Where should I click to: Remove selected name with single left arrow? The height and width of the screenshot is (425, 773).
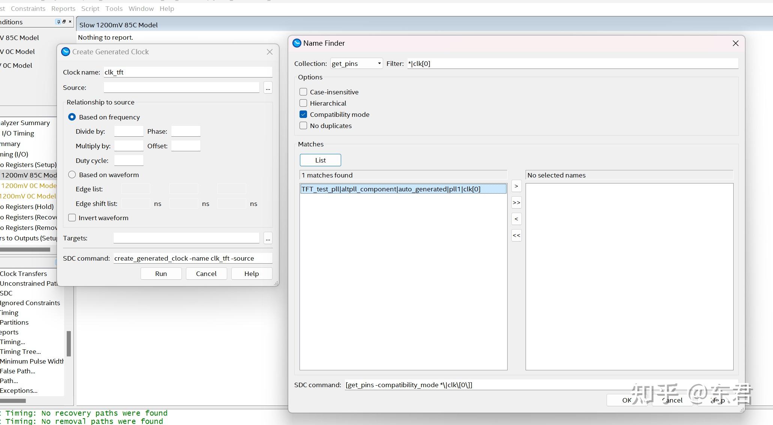[x=516, y=219]
